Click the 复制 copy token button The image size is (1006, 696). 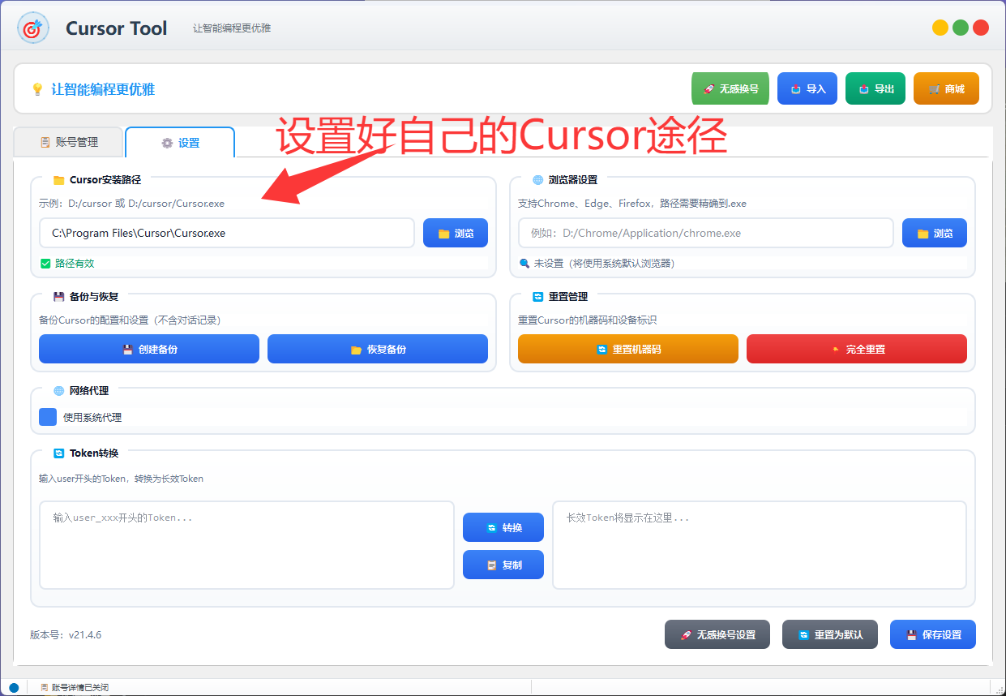point(503,565)
